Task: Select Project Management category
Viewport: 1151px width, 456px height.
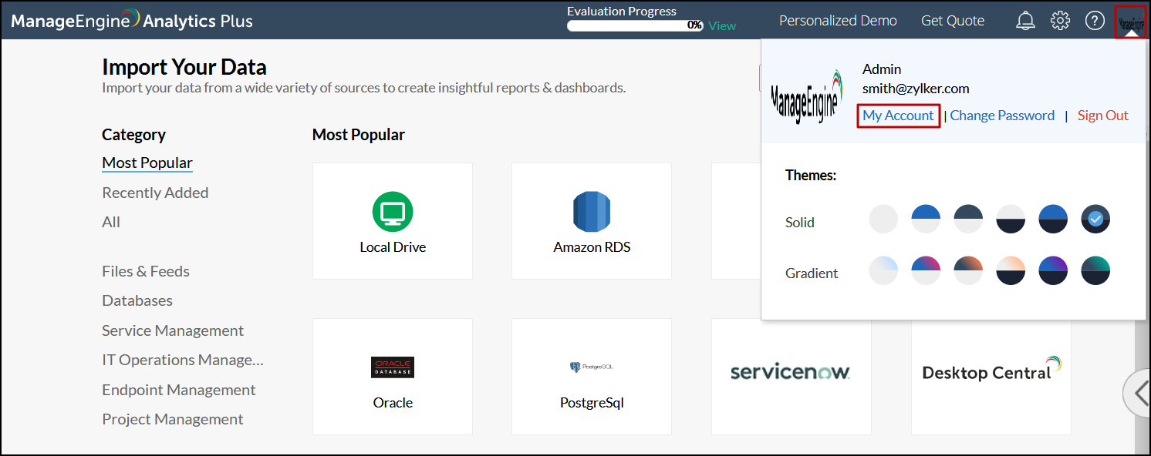Action: (173, 419)
